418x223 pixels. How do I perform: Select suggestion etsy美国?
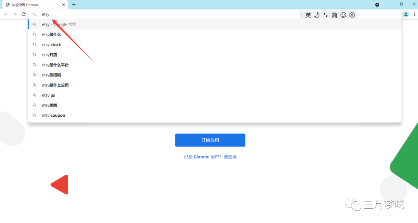(x=215, y=106)
